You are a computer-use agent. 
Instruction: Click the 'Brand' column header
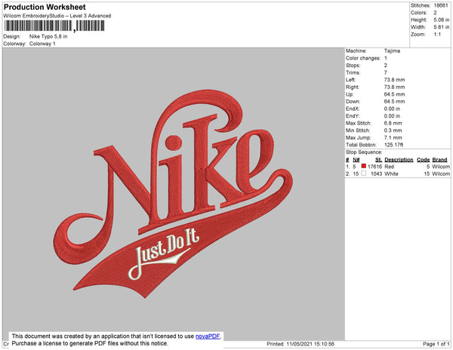tap(439, 160)
